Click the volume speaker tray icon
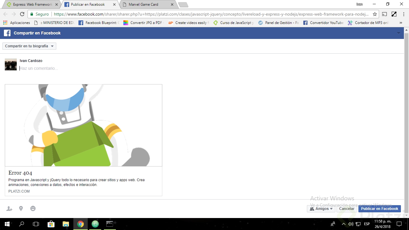This screenshot has height=230, width=409. [351, 224]
